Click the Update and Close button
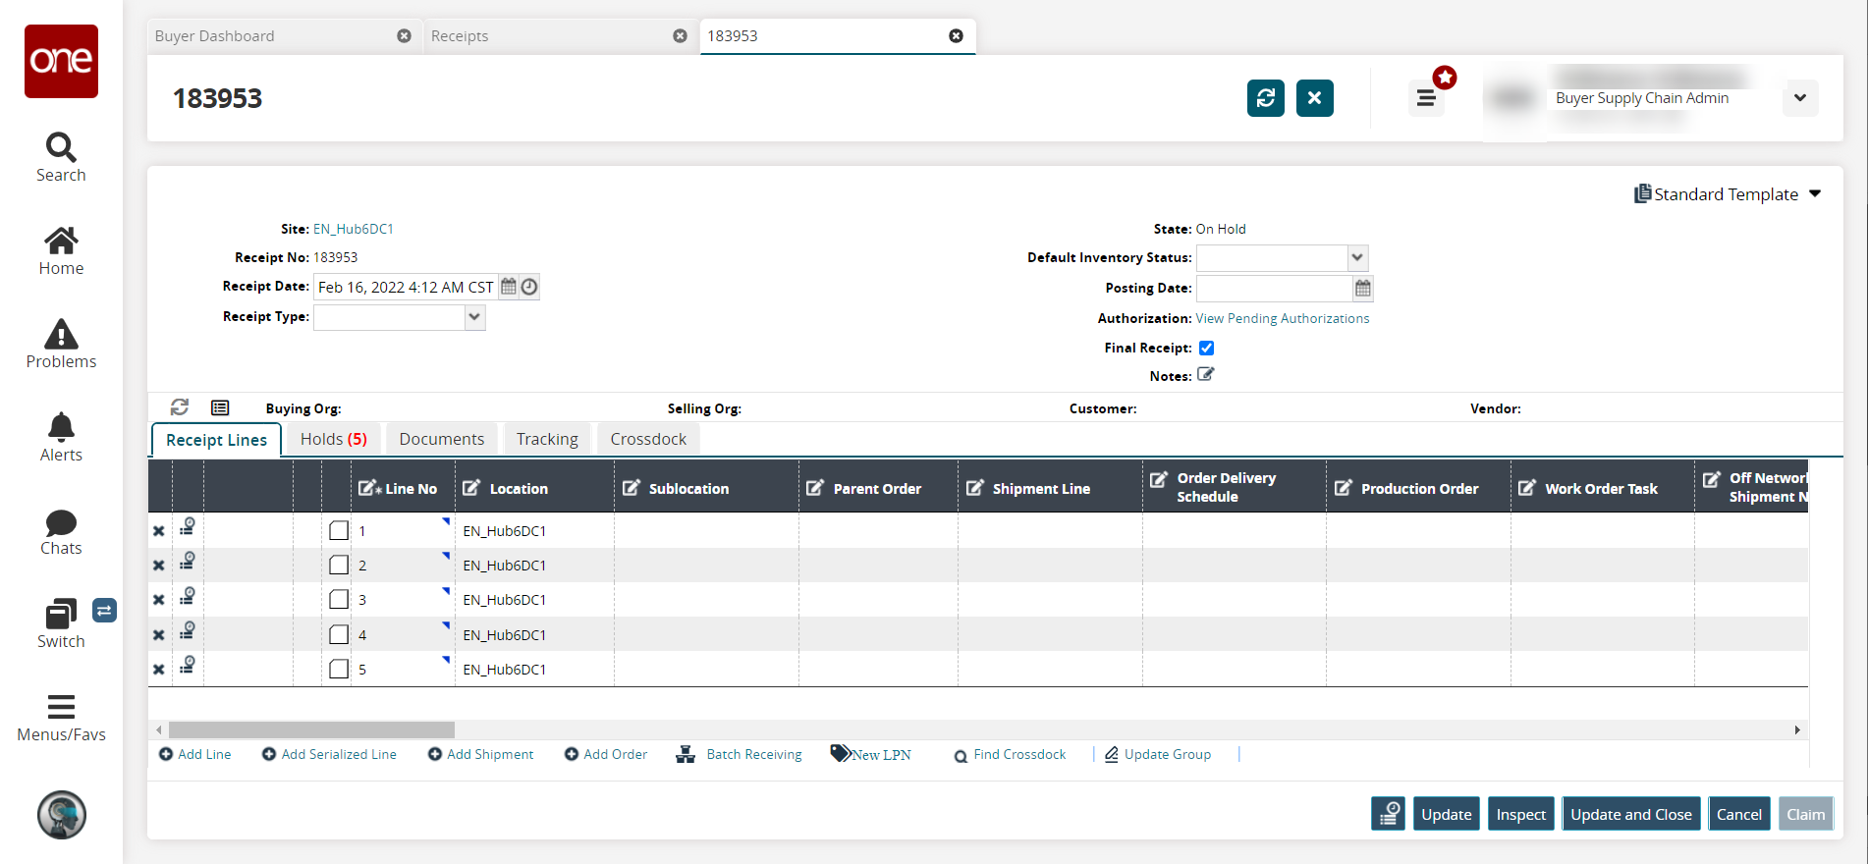1868x864 pixels. coord(1630,814)
